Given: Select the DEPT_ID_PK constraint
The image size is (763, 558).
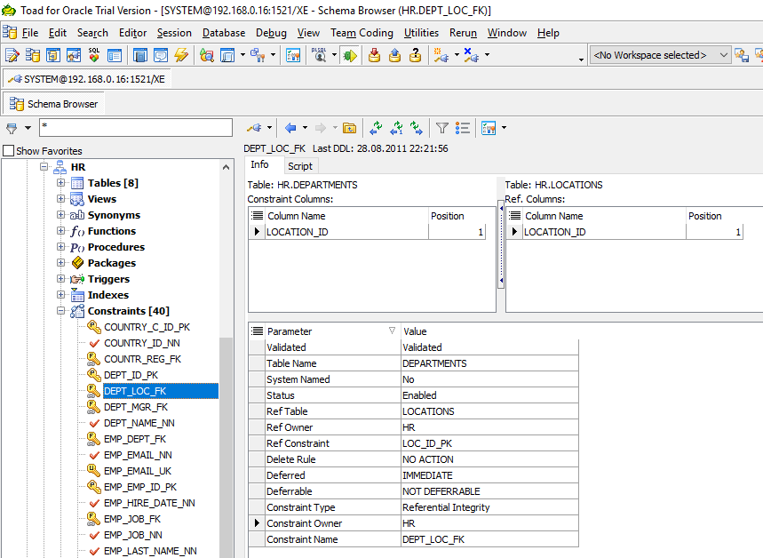Looking at the screenshot, I should [x=131, y=375].
